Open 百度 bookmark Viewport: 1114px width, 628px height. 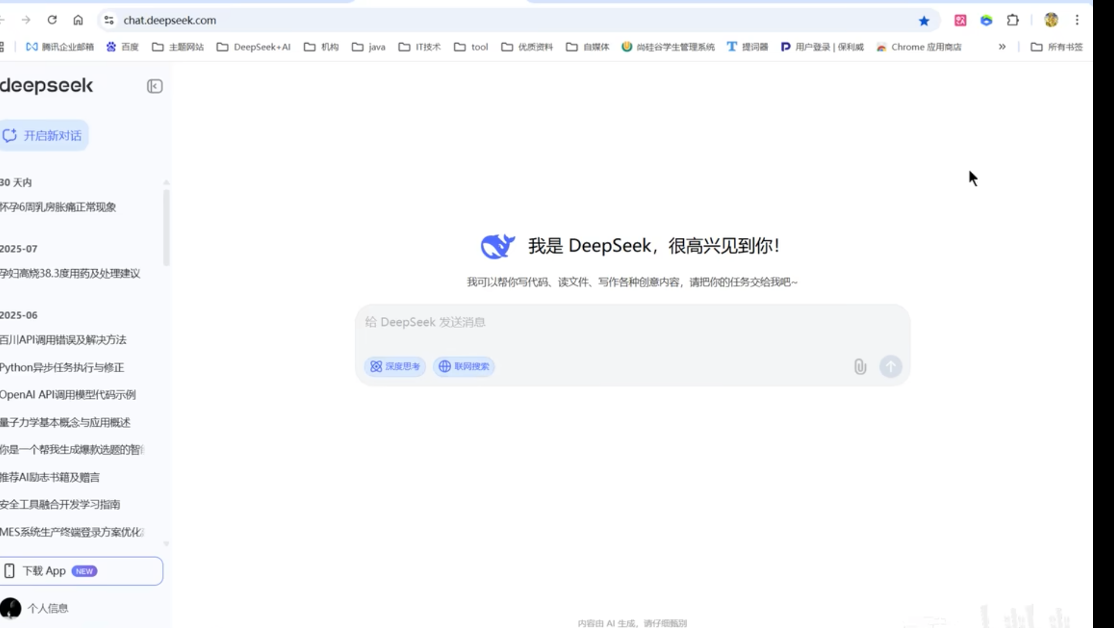click(x=123, y=47)
